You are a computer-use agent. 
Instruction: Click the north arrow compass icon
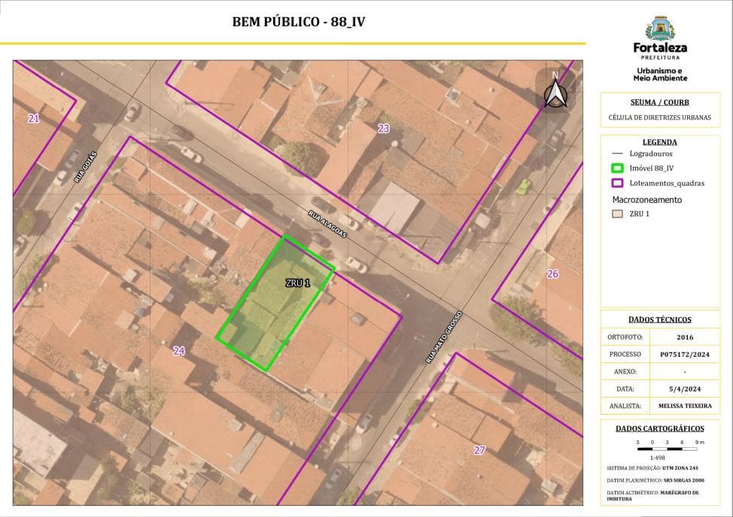point(555,90)
